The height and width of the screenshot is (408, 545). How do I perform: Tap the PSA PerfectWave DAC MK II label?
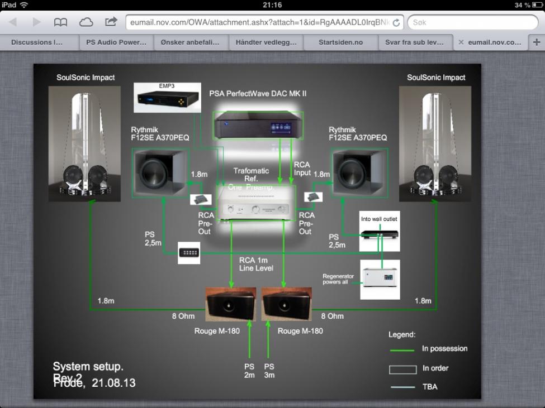pos(258,93)
